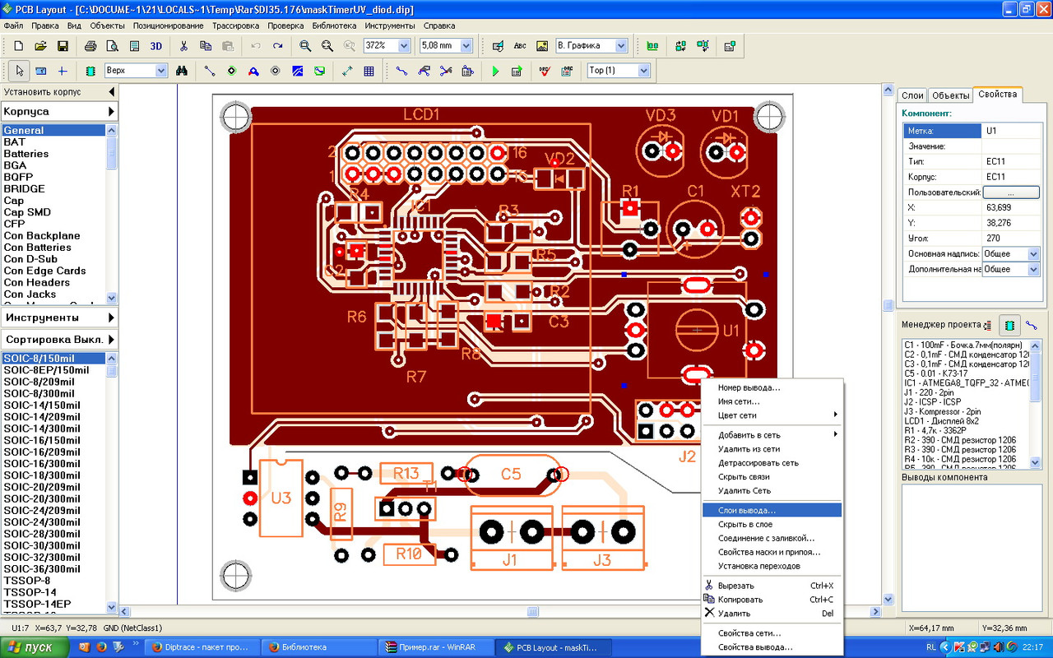
Task: Select the dimension measuring tool
Action: [x=347, y=71]
